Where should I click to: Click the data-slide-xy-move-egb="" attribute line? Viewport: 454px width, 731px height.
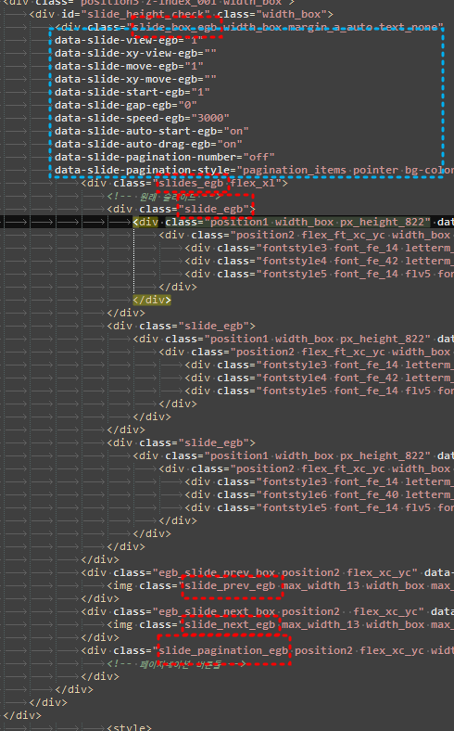(135, 79)
